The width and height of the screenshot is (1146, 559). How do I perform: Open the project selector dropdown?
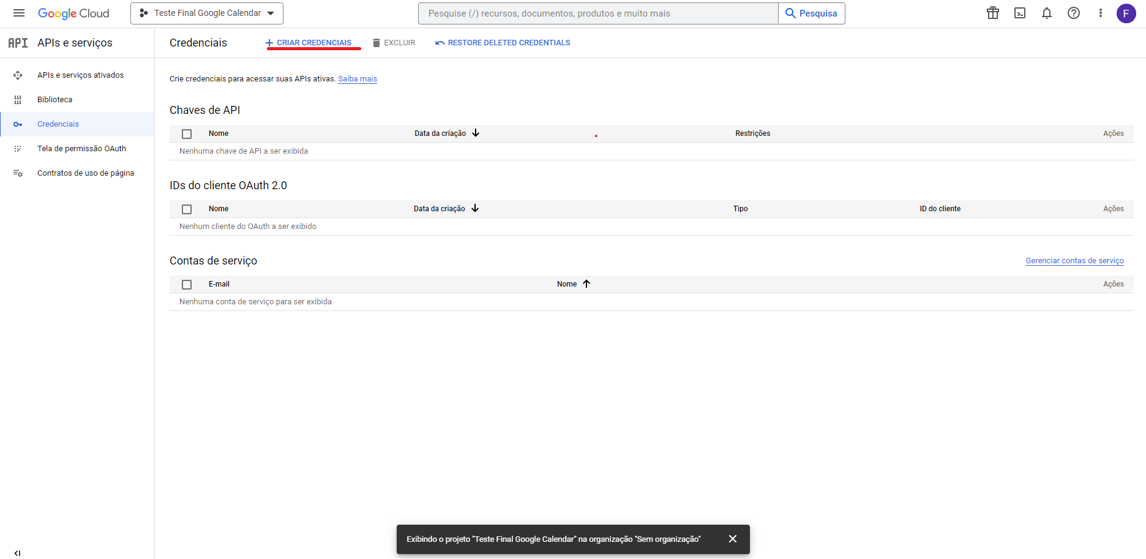(x=207, y=13)
